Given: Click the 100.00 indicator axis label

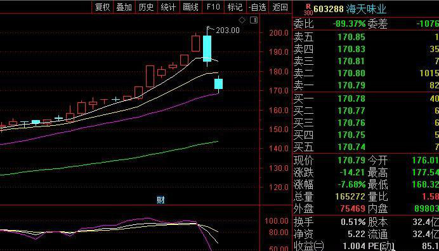Looking at the screenshot, I should [x=277, y=221].
